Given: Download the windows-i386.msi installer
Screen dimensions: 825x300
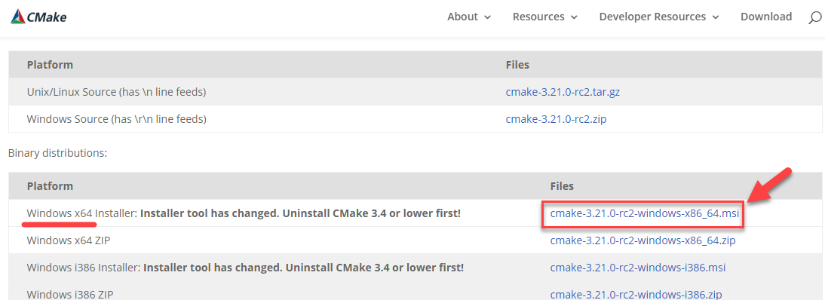Looking at the screenshot, I should tap(638, 268).
